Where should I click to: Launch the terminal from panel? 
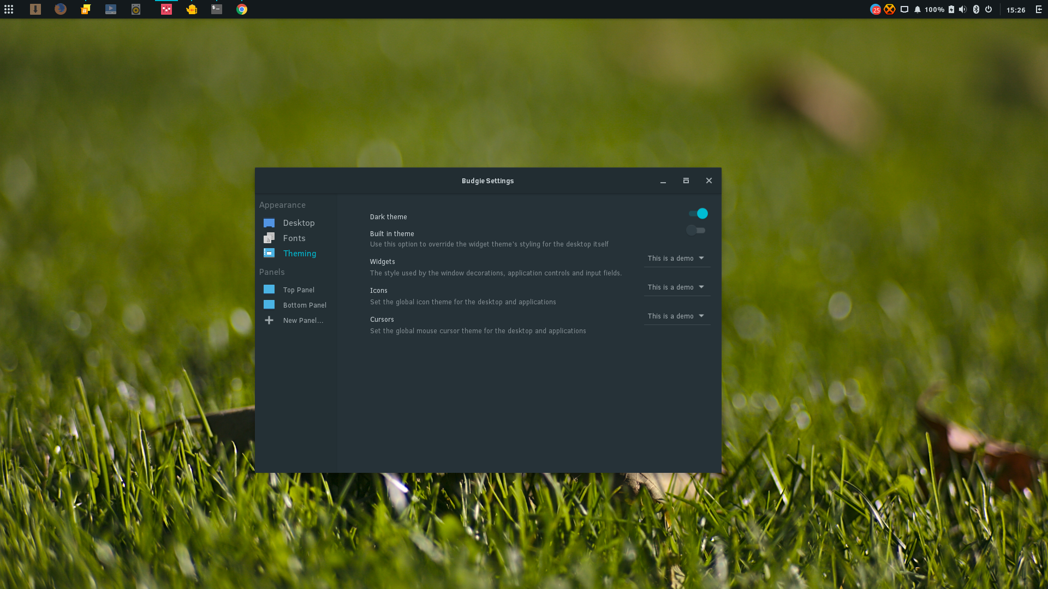[217, 9]
